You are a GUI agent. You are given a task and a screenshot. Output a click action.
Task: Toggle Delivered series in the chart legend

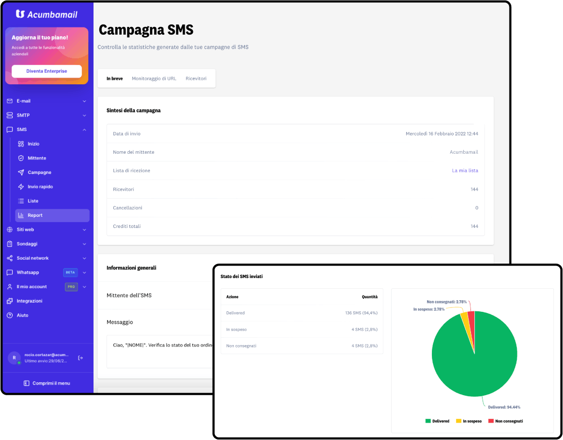(437, 421)
